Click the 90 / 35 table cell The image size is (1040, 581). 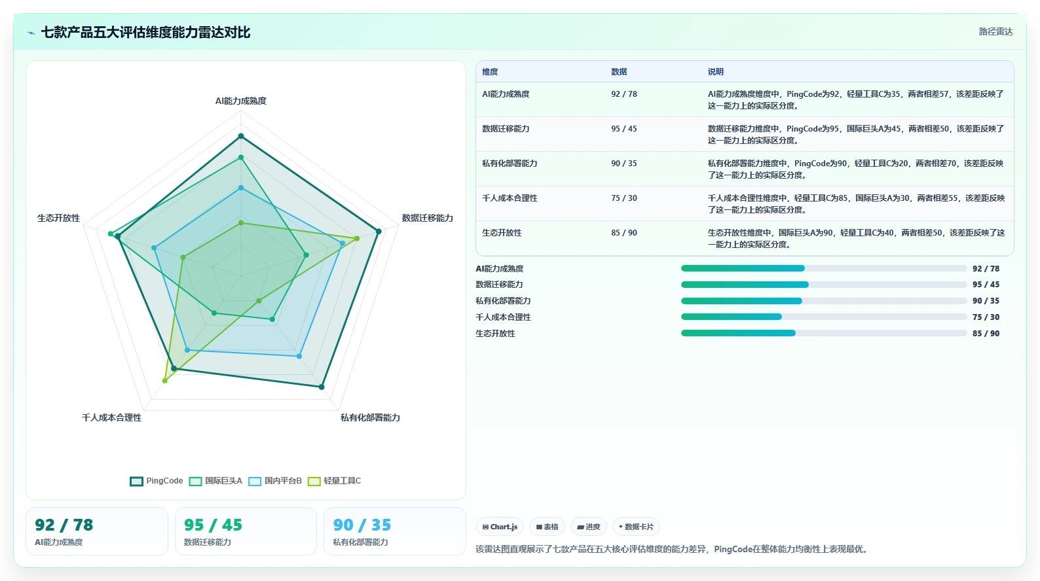point(624,164)
